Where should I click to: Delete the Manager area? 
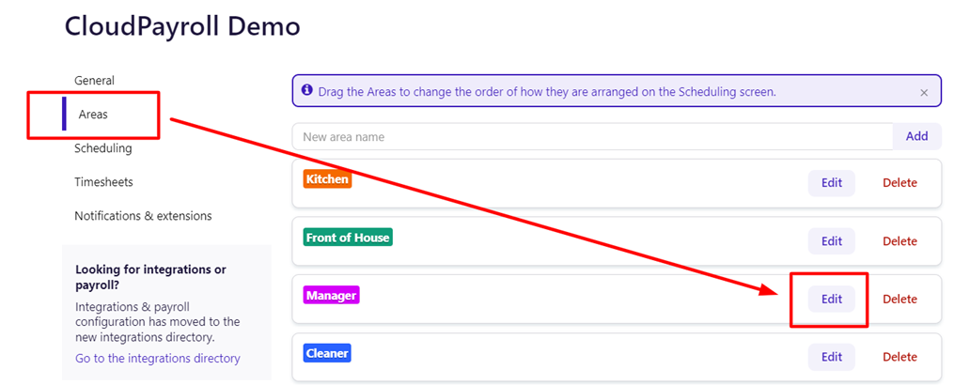[899, 300]
